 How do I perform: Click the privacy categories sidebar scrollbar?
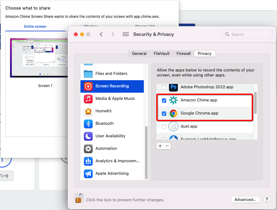pos(146,152)
